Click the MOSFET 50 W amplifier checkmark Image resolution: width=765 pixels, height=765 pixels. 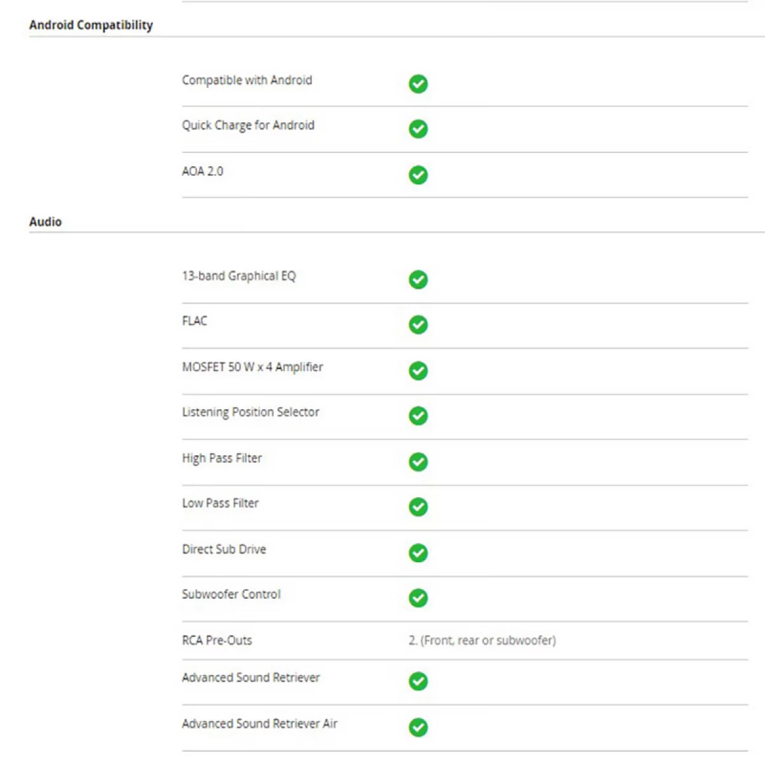[418, 370]
